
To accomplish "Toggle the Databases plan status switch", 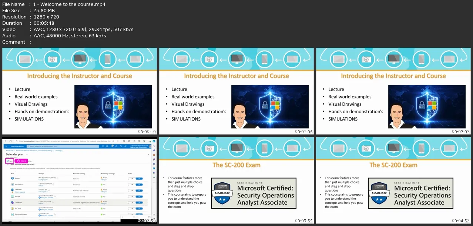I will (135, 190).
